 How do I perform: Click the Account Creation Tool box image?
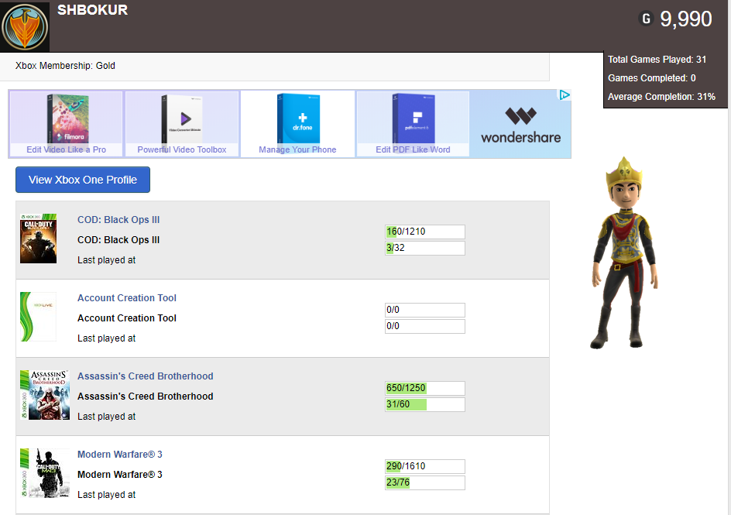pyautogui.click(x=38, y=317)
